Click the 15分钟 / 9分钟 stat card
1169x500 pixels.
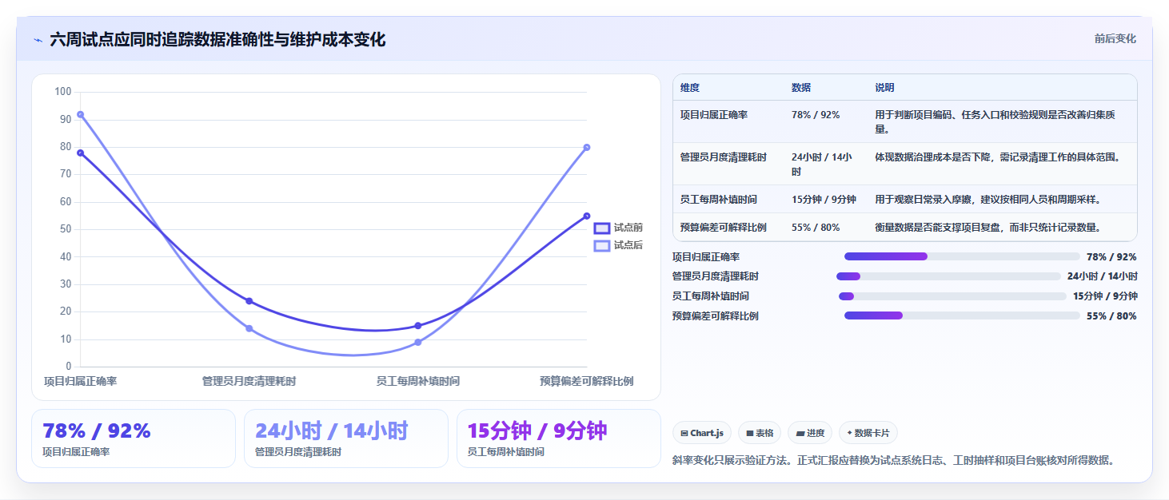point(559,438)
